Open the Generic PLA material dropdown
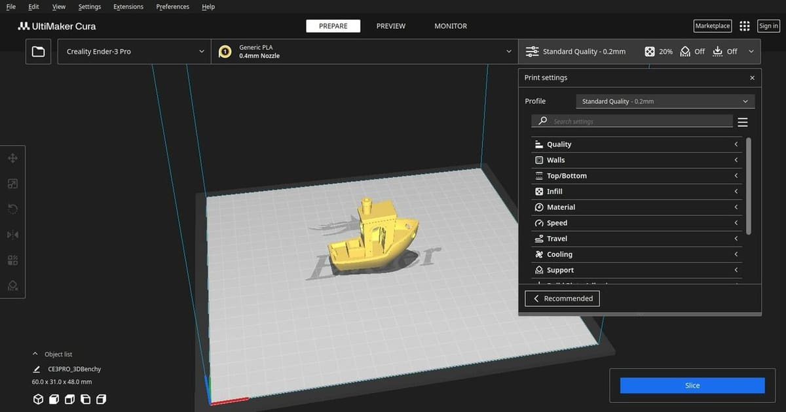 coord(364,52)
